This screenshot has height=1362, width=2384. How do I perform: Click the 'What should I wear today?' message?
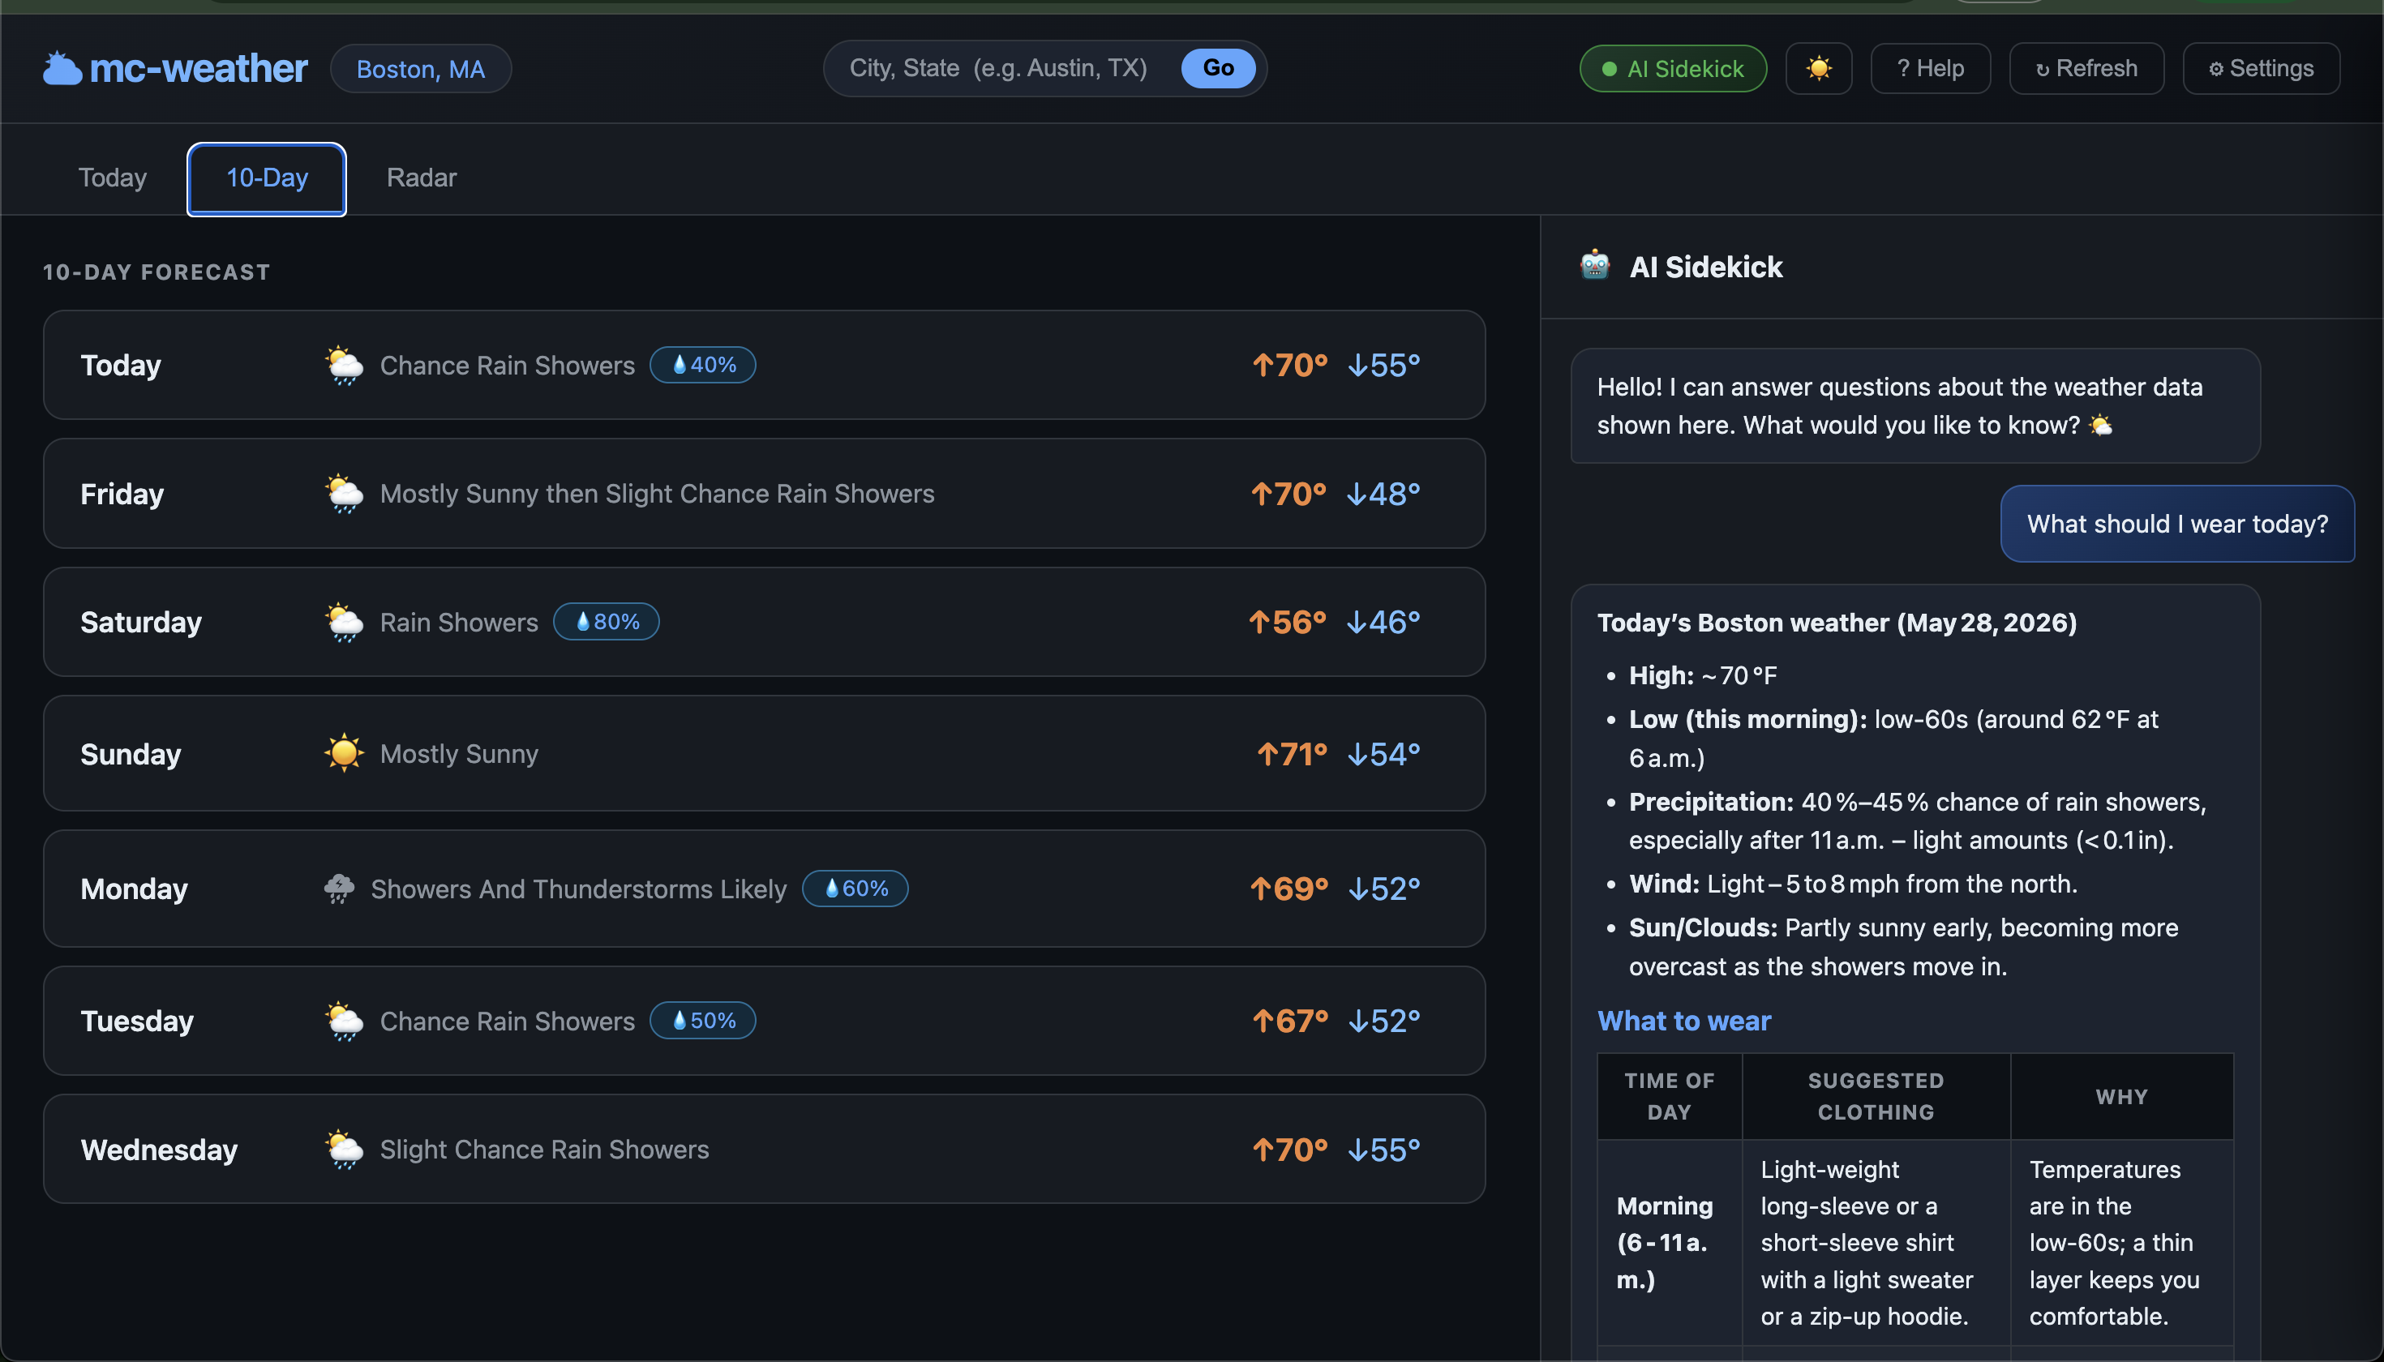click(x=2177, y=524)
